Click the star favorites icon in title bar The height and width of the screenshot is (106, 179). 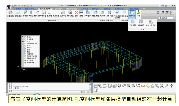166,6
